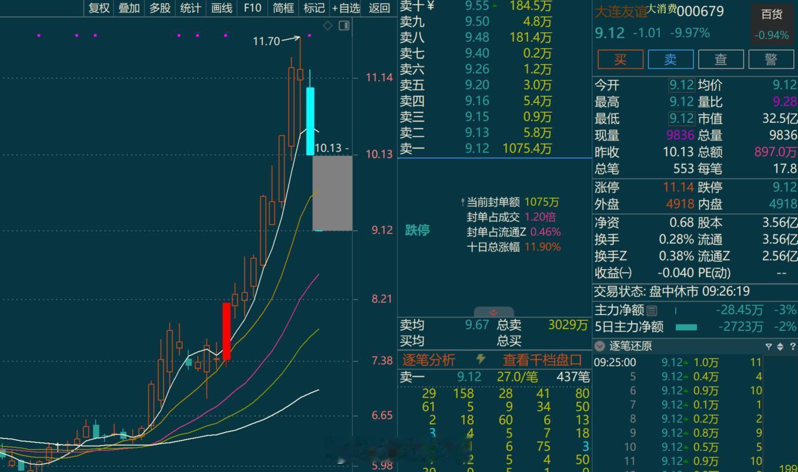Screen dimensions: 798x472
Task: Select the 多股 toolbar item
Action: [x=160, y=8]
